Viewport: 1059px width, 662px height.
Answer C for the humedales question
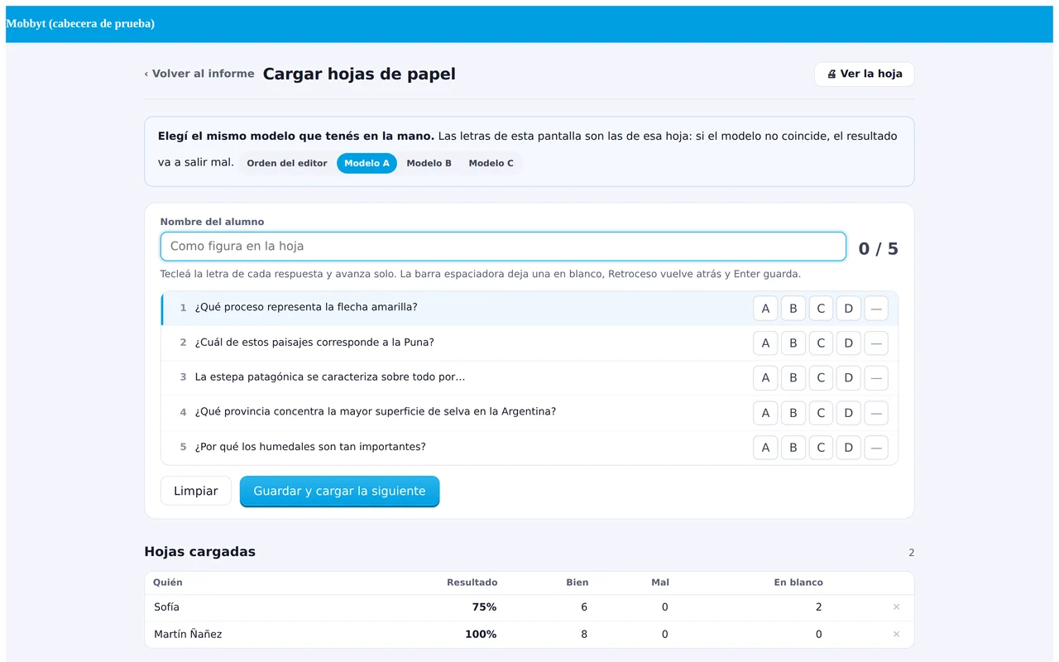coord(821,448)
